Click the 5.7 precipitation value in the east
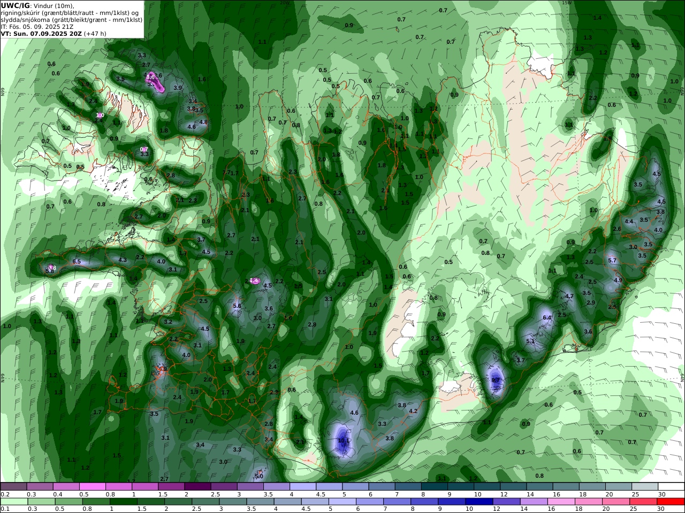This screenshot has height=513, width=685. (x=612, y=260)
